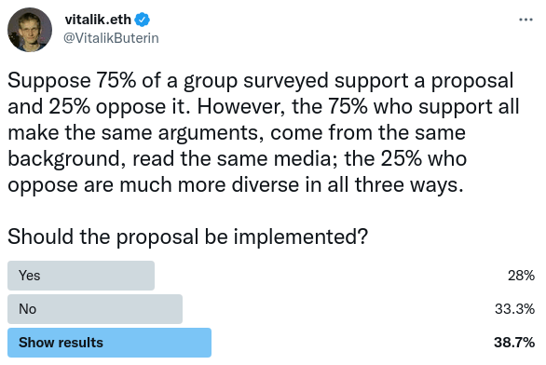This screenshot has height=365, width=546.
Task: Click the 33.3% result figure
Action: (x=514, y=309)
